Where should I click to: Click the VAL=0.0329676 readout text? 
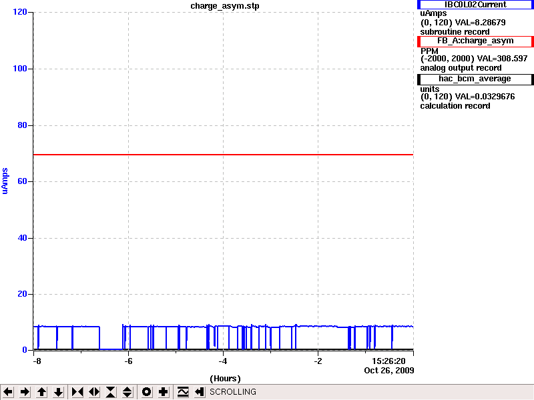click(x=485, y=97)
